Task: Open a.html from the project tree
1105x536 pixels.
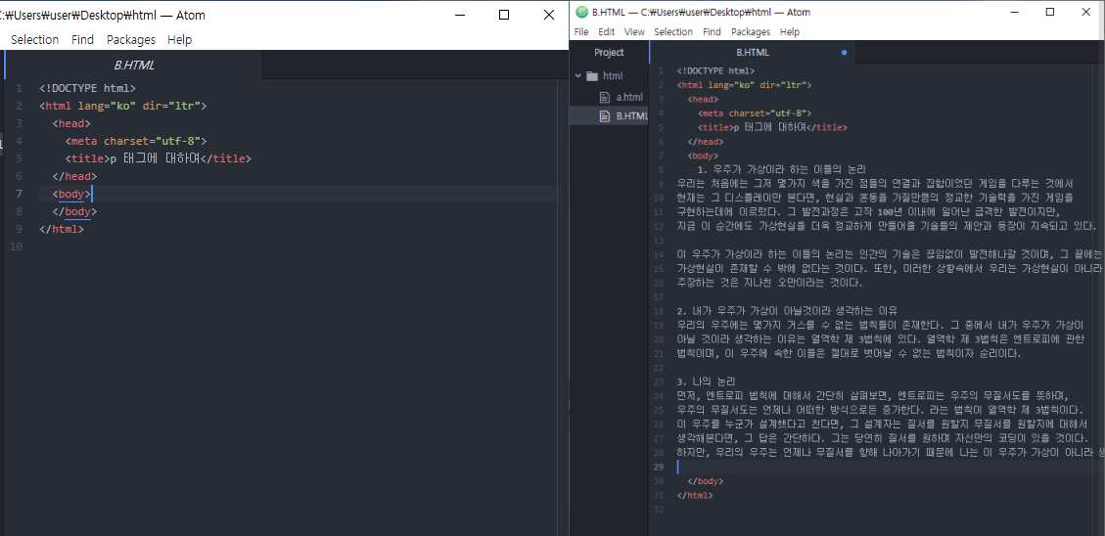Action: 629,97
